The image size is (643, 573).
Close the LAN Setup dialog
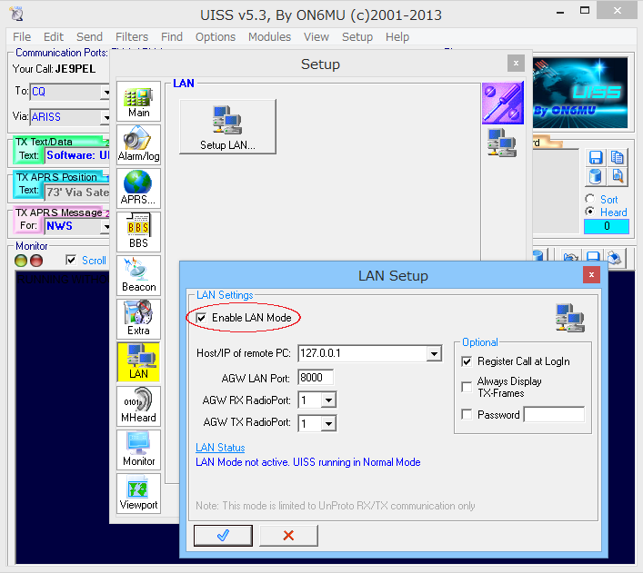(591, 275)
